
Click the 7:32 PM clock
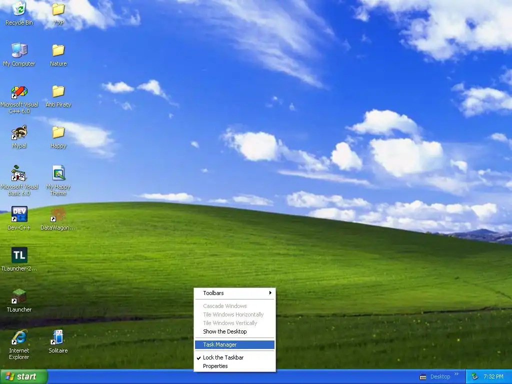(x=493, y=377)
